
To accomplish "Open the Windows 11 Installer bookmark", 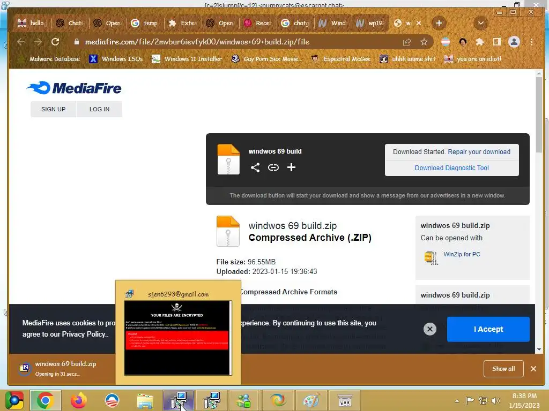I will (x=187, y=59).
